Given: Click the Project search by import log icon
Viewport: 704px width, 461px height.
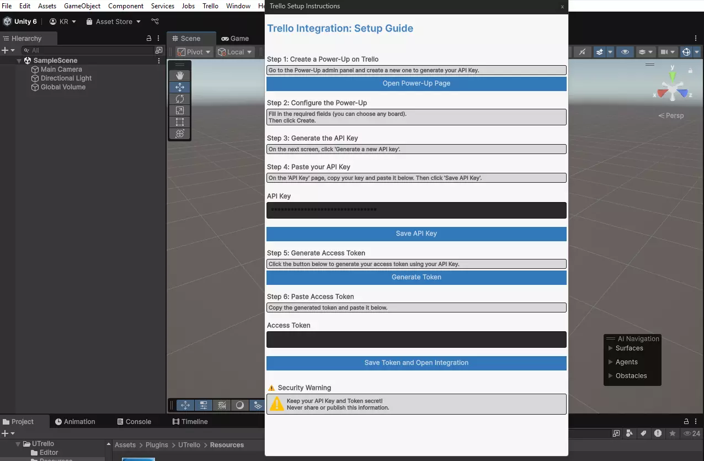Looking at the screenshot, I should (658, 433).
